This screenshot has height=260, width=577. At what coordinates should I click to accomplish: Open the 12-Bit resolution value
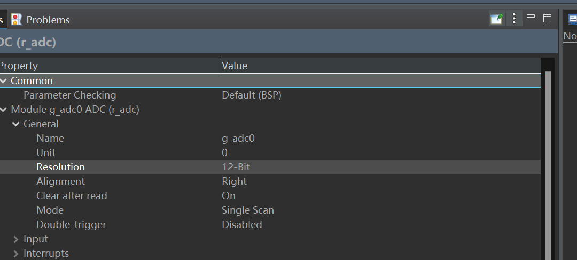click(x=236, y=167)
